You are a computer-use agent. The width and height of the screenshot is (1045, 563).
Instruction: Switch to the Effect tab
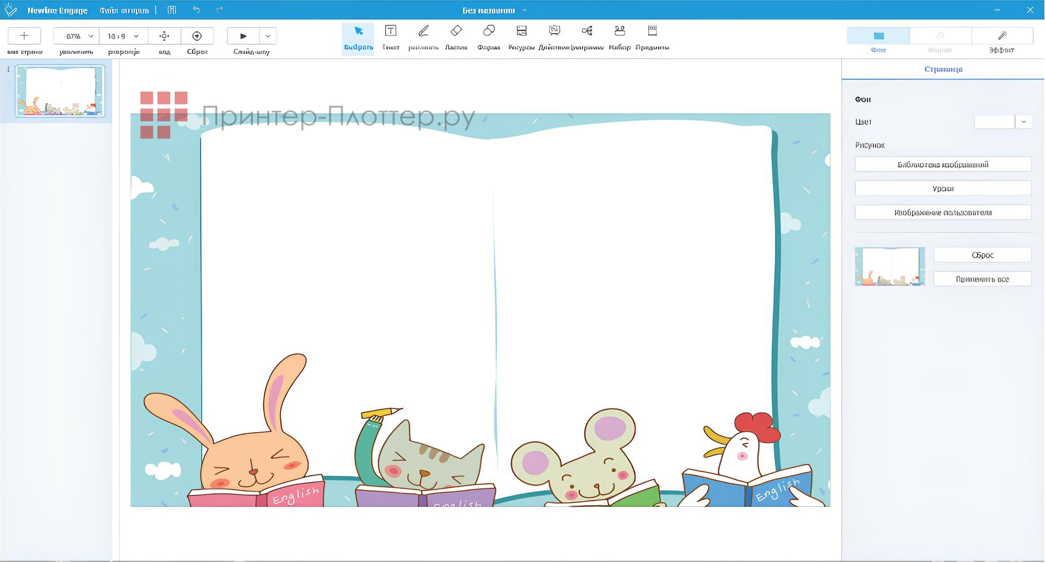point(1002,36)
